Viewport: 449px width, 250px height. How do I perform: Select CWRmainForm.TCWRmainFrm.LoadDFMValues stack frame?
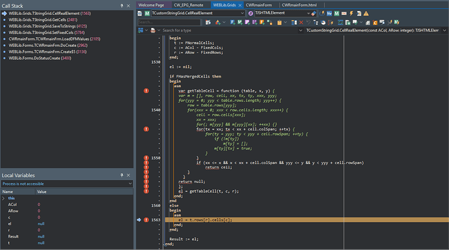click(x=55, y=39)
